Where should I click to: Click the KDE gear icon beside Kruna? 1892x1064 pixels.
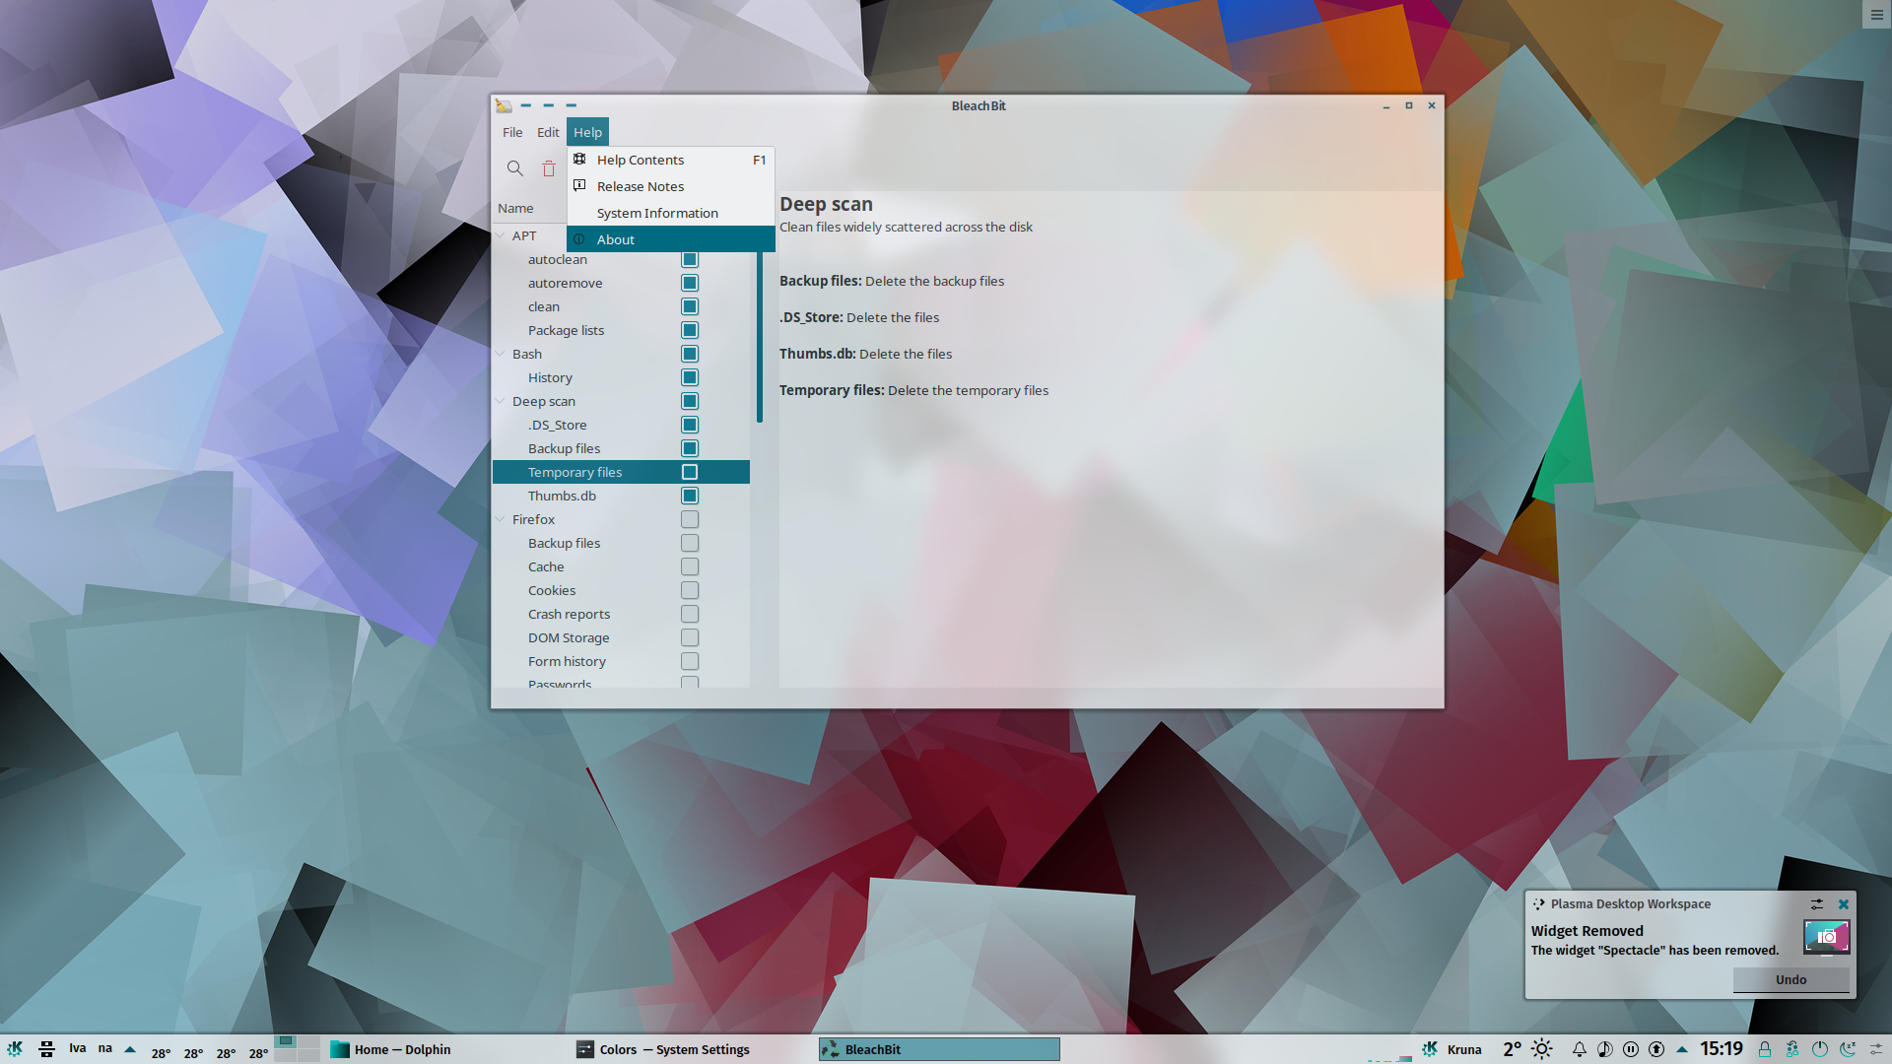point(1430,1049)
